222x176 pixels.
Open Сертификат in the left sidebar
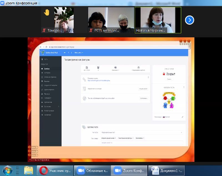(47, 98)
